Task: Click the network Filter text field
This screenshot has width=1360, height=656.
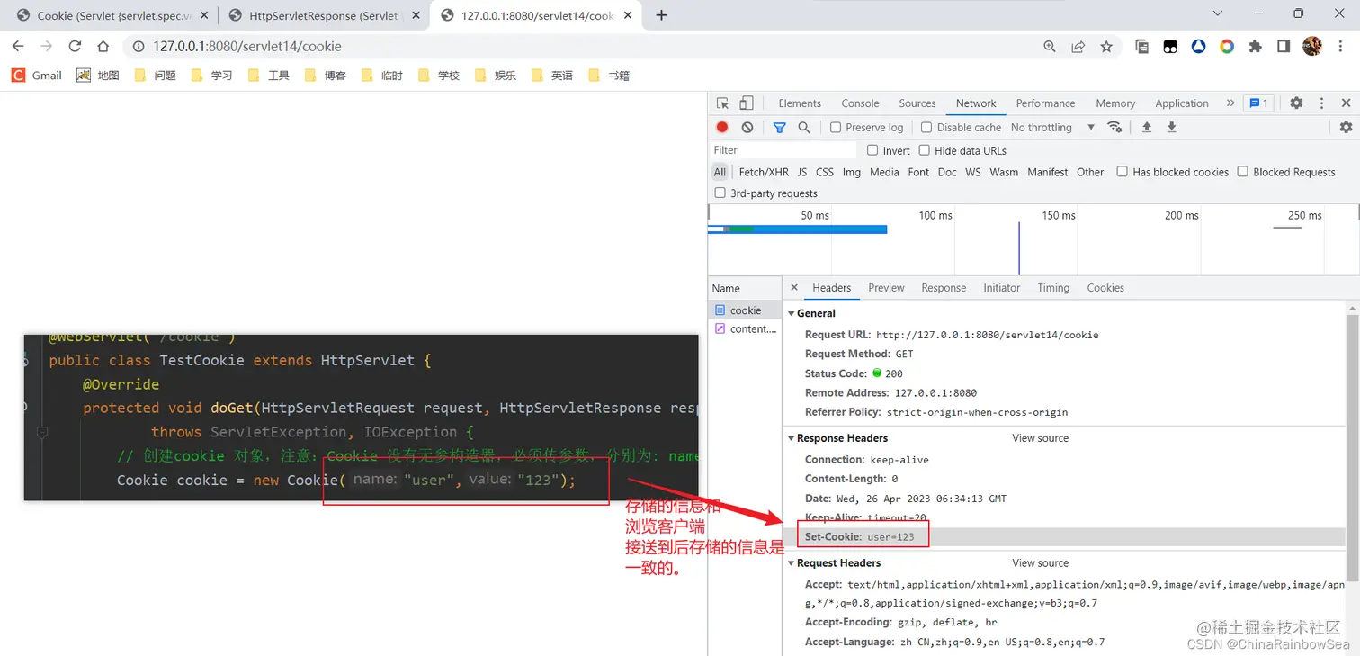Action: pos(783,150)
